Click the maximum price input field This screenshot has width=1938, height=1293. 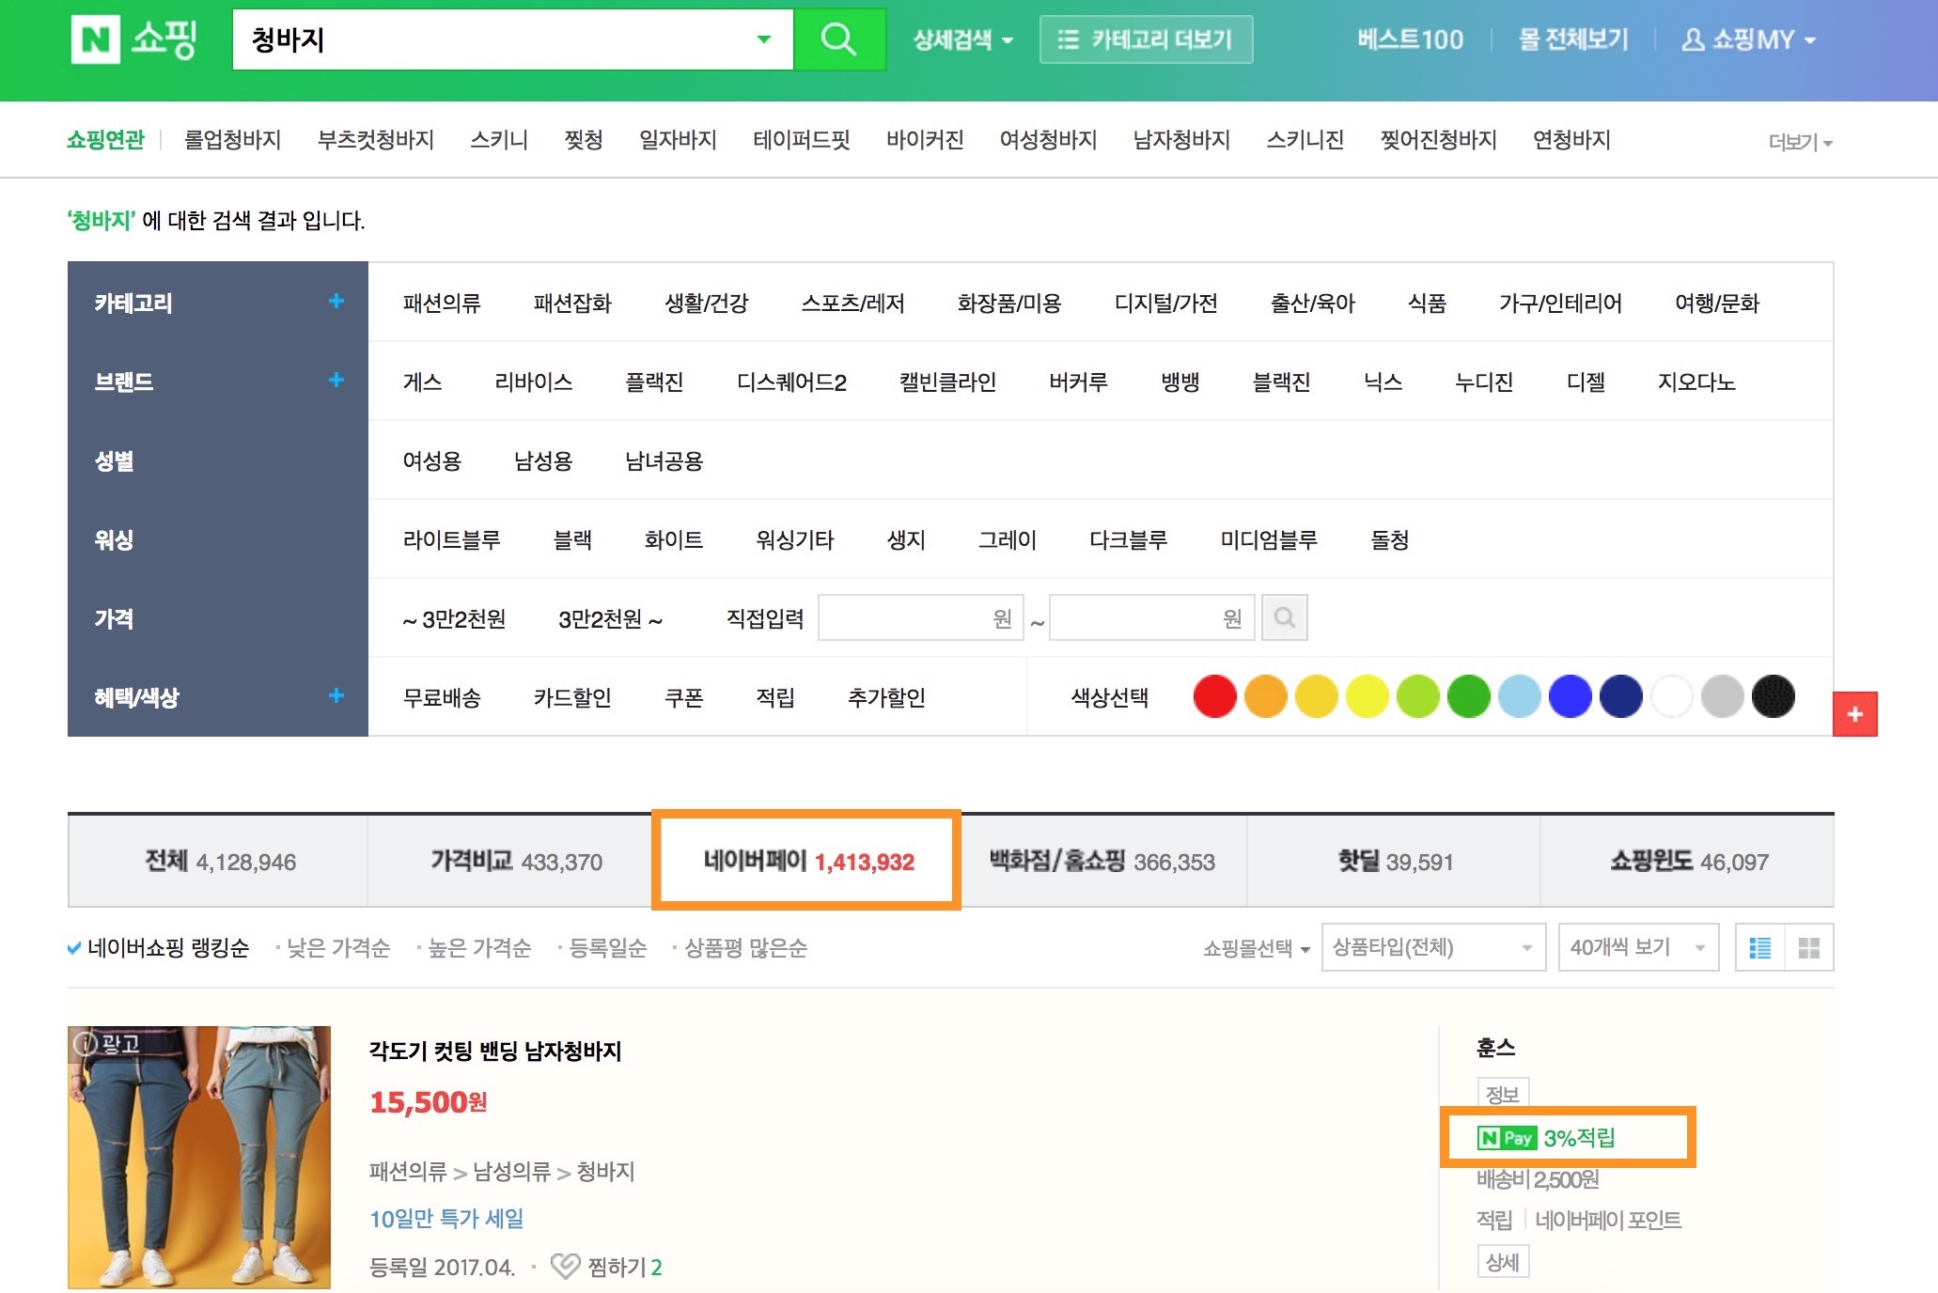(x=1152, y=617)
